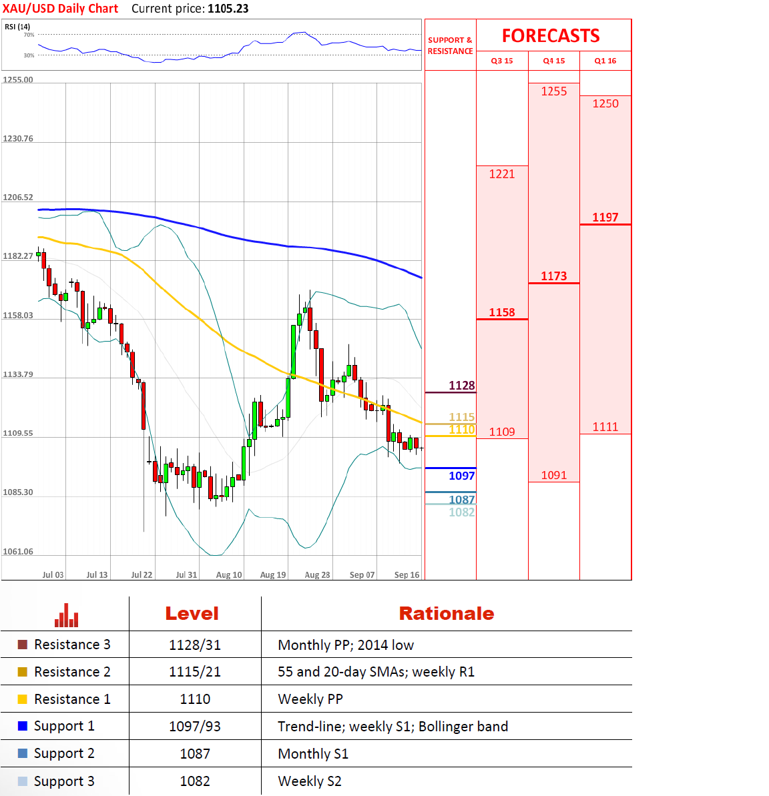Click the 'Resistance 3' row label
The width and height of the screenshot is (769, 796).
[x=72, y=645]
